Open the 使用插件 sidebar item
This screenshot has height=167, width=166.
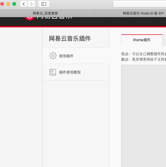click(x=76, y=56)
